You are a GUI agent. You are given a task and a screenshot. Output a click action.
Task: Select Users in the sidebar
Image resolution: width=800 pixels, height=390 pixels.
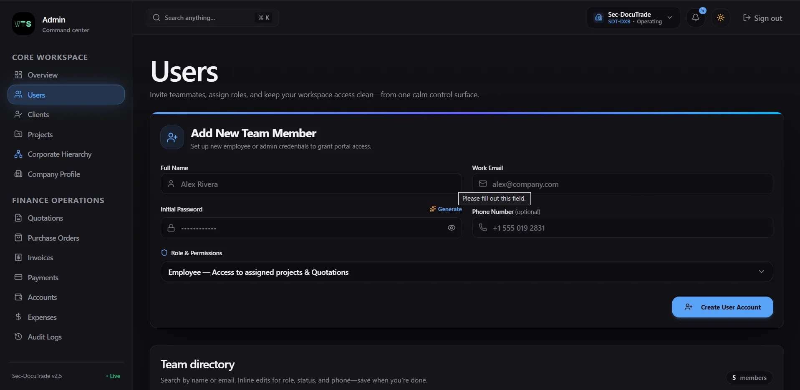66,95
